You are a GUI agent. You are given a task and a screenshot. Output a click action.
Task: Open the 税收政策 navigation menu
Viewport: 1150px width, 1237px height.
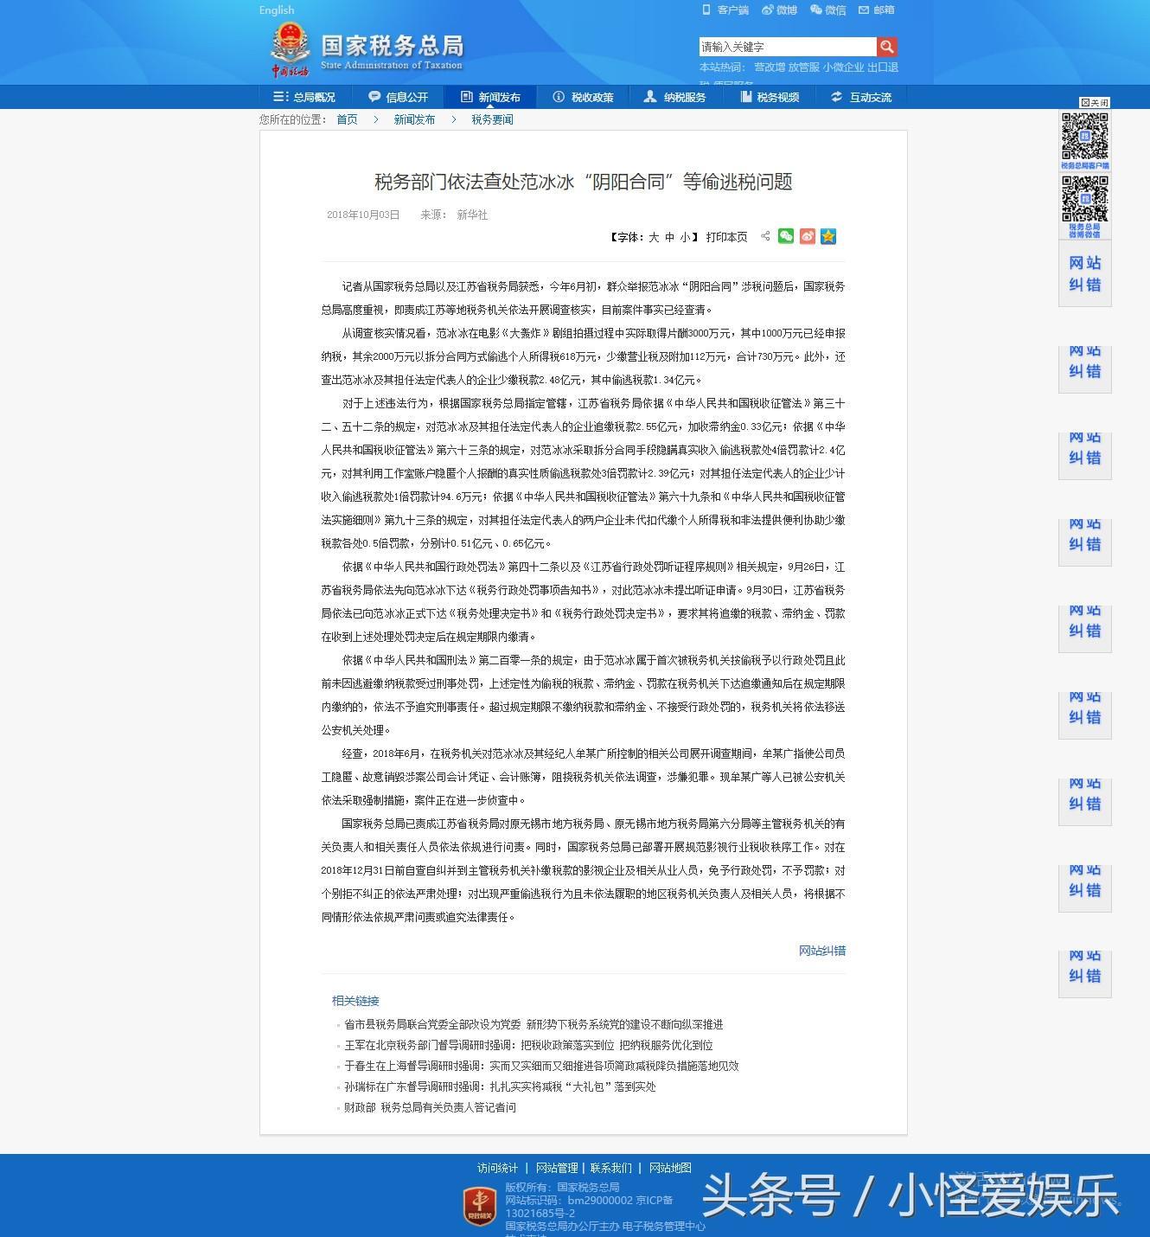click(x=584, y=97)
